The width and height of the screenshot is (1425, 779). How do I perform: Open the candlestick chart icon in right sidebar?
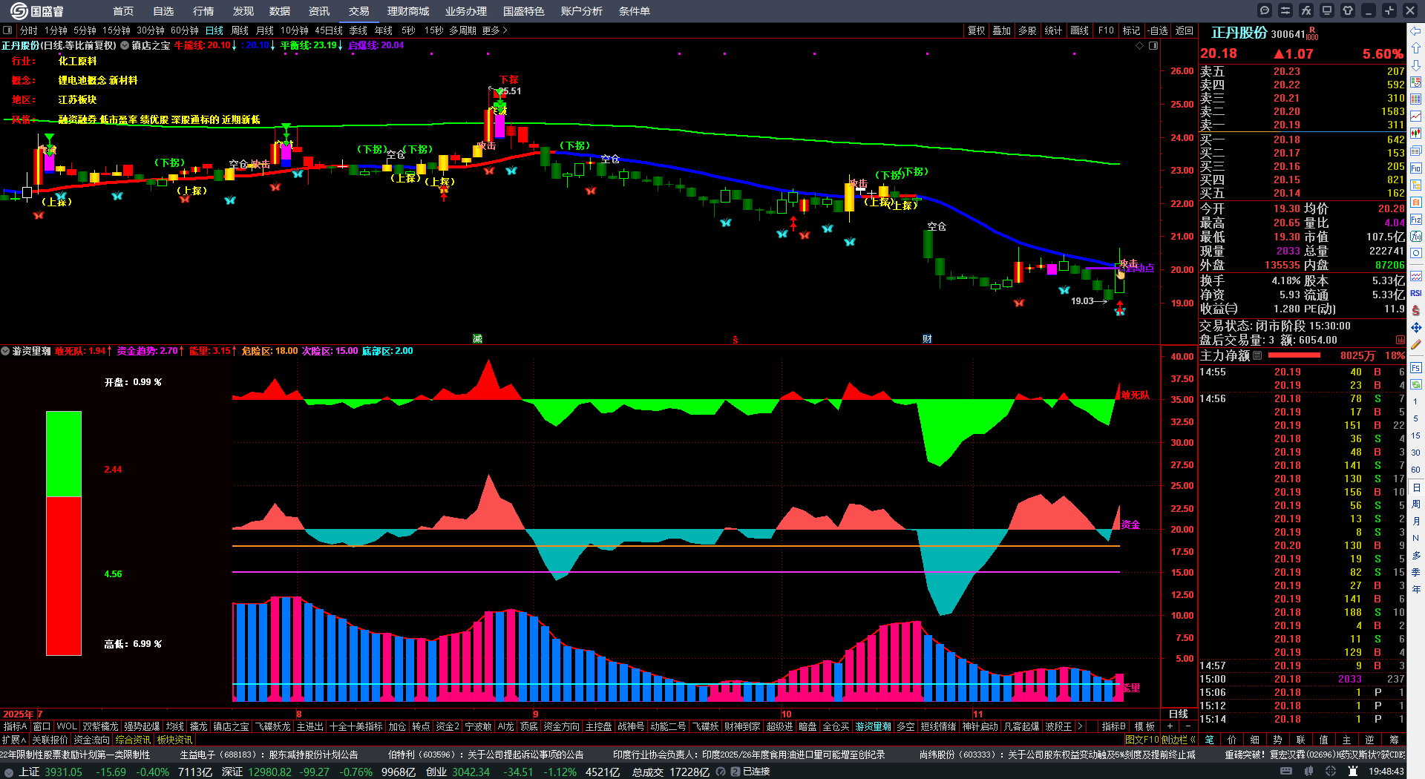[1416, 134]
